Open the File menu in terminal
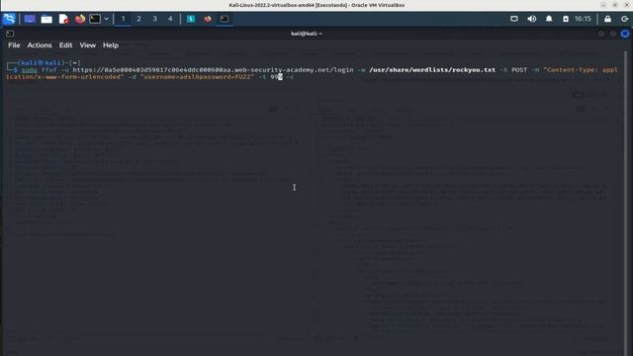 click(14, 45)
